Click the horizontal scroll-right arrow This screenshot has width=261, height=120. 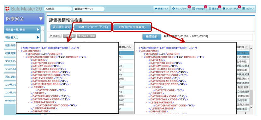[246, 113]
